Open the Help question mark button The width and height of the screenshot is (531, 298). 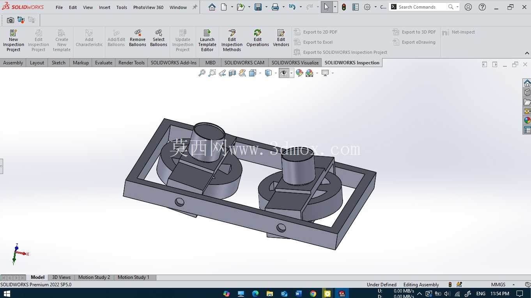pyautogui.click(x=482, y=7)
